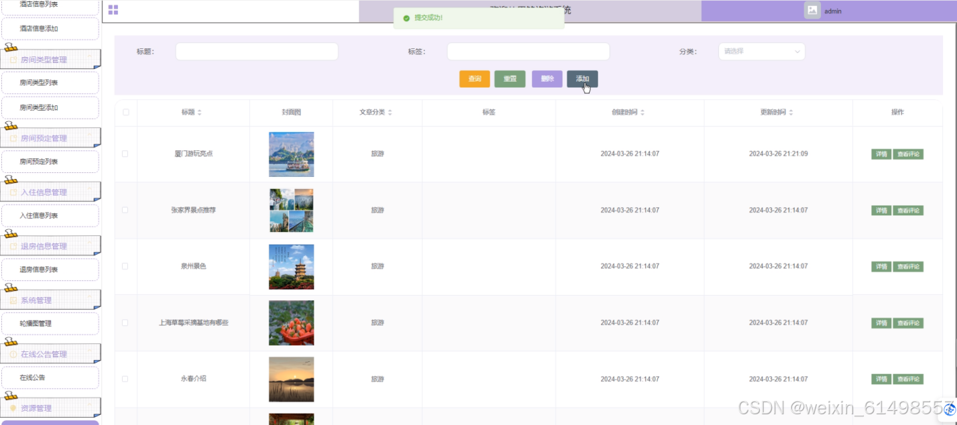Click the 系统管理 menu icon
Screen dimensions: 957x425
click(13, 300)
